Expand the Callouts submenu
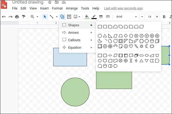The height and width of the screenshot is (114, 172). [77, 40]
